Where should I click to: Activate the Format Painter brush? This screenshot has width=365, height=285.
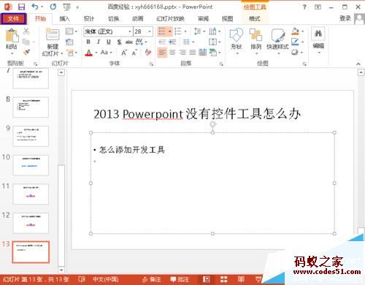[26, 52]
